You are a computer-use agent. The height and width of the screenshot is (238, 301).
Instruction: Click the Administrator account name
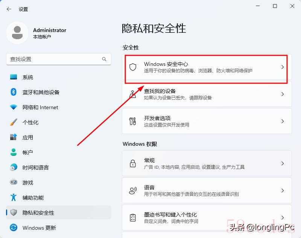pyautogui.click(x=50, y=30)
